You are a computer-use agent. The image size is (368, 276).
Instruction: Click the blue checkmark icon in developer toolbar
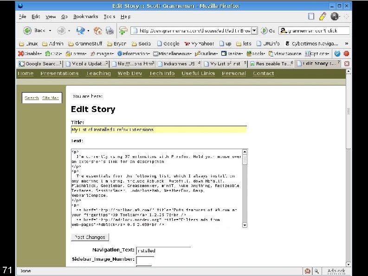[337, 54]
